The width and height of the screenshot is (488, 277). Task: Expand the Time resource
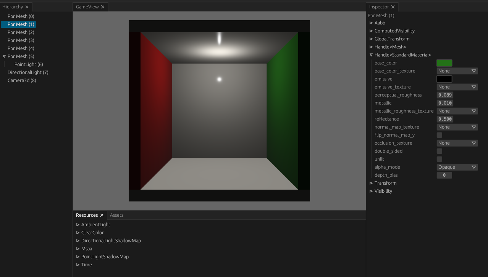click(x=78, y=265)
